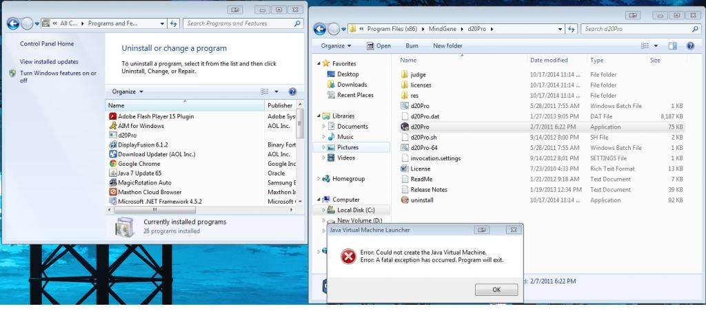Click the uninstall application icon

pos(404,200)
